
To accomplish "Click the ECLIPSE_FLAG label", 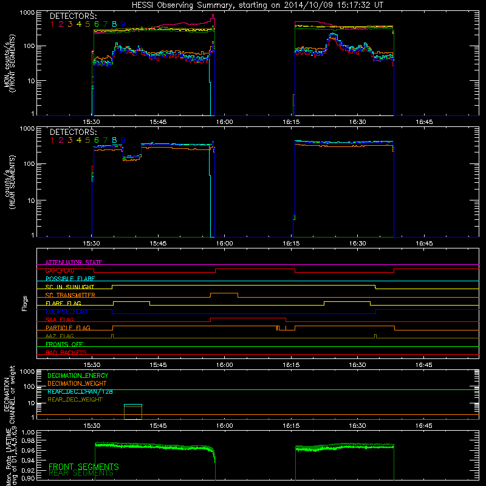I will (x=66, y=312).
